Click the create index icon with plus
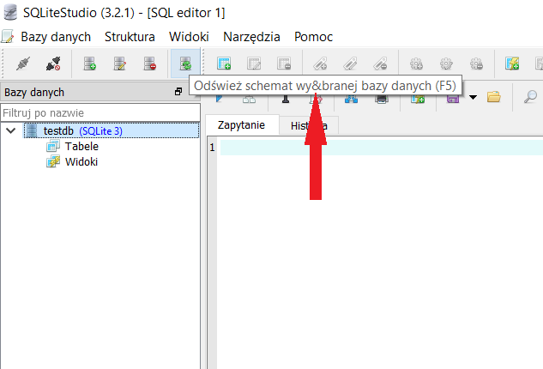Viewport: 543px width, 369px height. 320,64
